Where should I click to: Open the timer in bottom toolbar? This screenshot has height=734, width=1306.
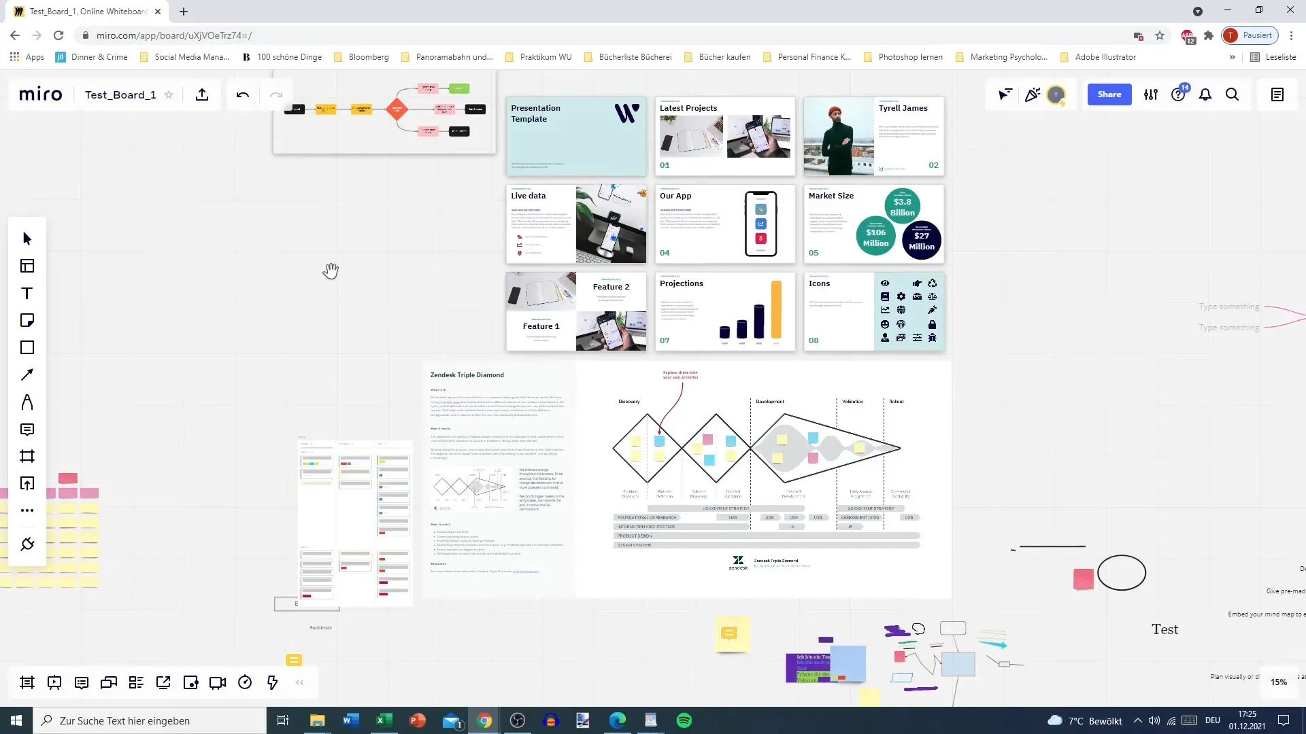(245, 682)
